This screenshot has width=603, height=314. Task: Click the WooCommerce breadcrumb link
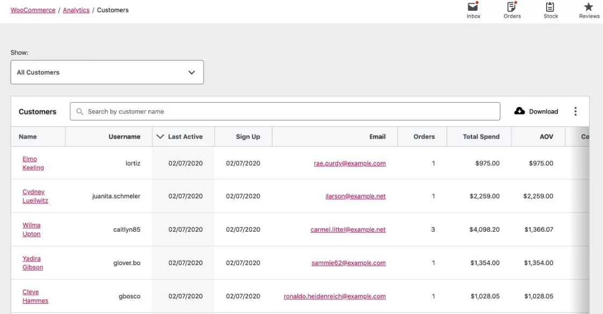tap(33, 10)
